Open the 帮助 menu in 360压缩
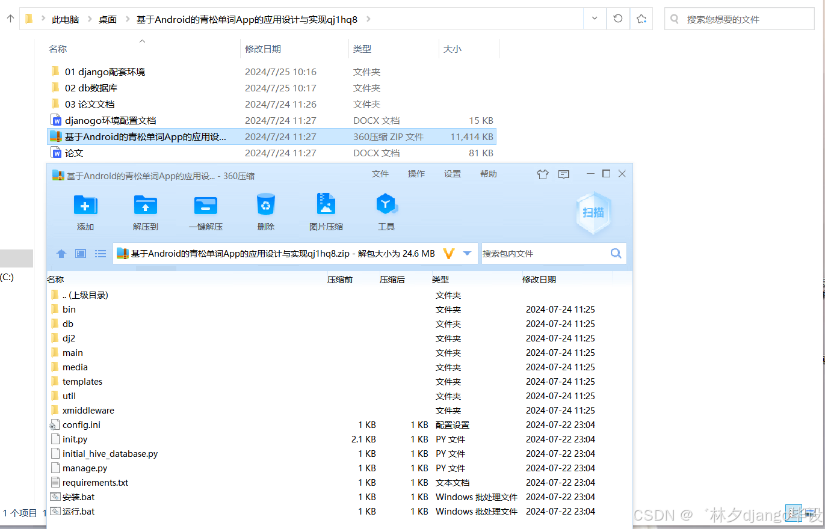 [489, 174]
